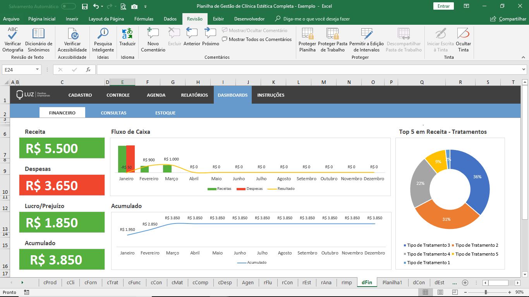
Task: Undo the last action in the quick access toolbar
Action: coord(96,6)
